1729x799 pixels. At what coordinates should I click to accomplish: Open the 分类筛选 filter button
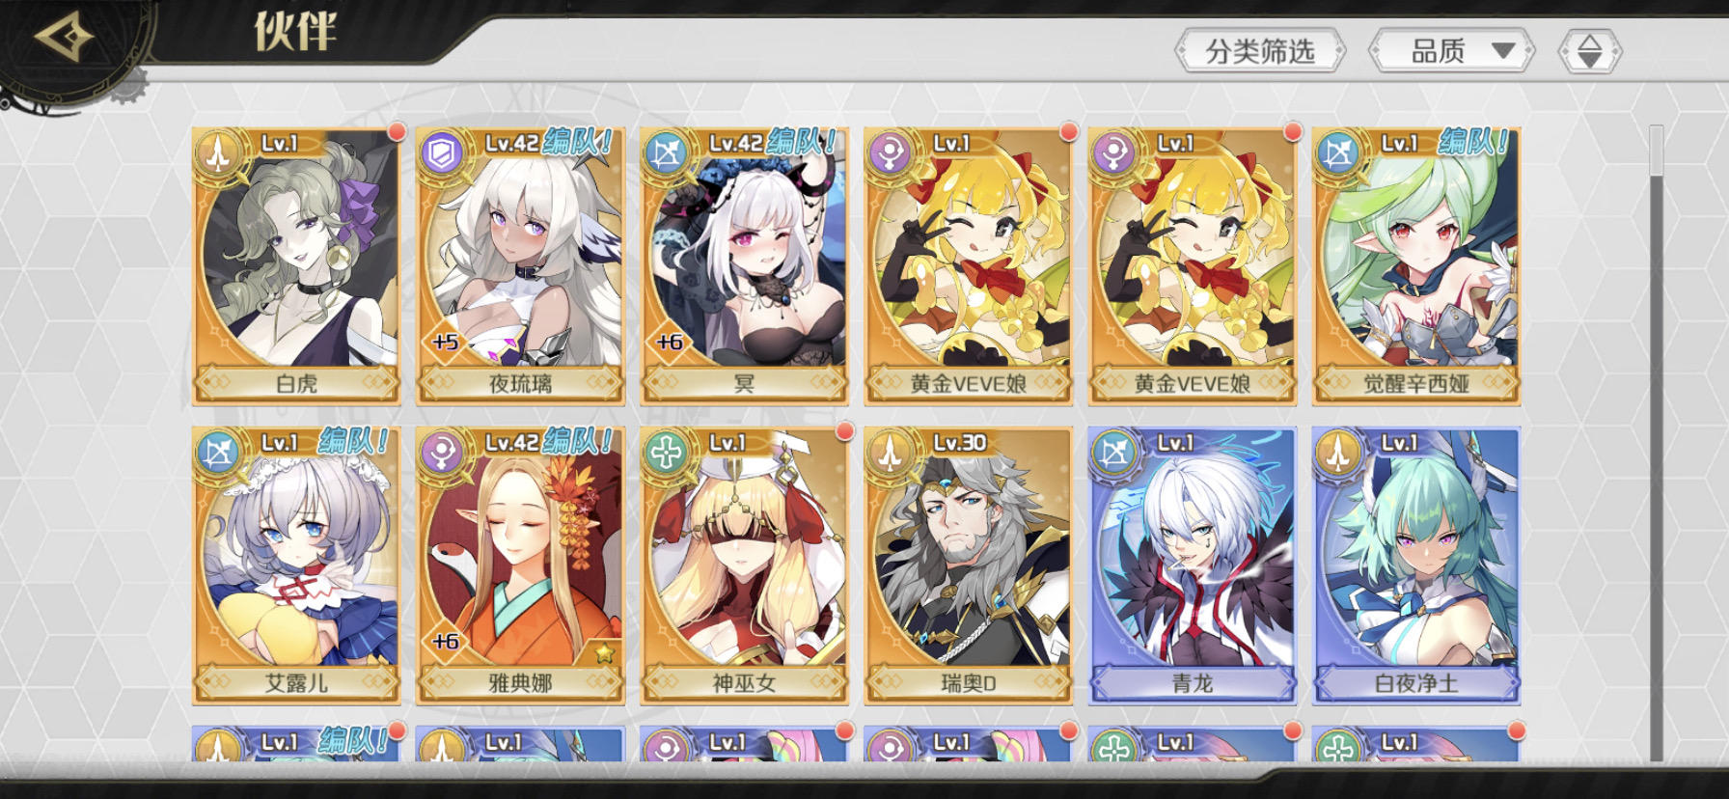1260,51
